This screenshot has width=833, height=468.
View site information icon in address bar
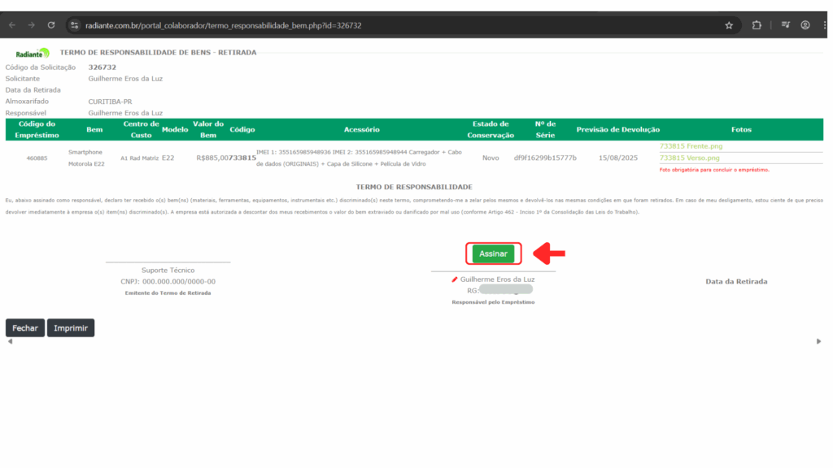point(75,25)
